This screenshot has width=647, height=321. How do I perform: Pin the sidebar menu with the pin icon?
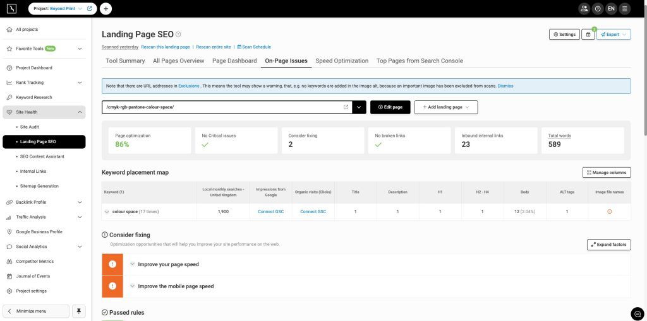click(x=79, y=311)
